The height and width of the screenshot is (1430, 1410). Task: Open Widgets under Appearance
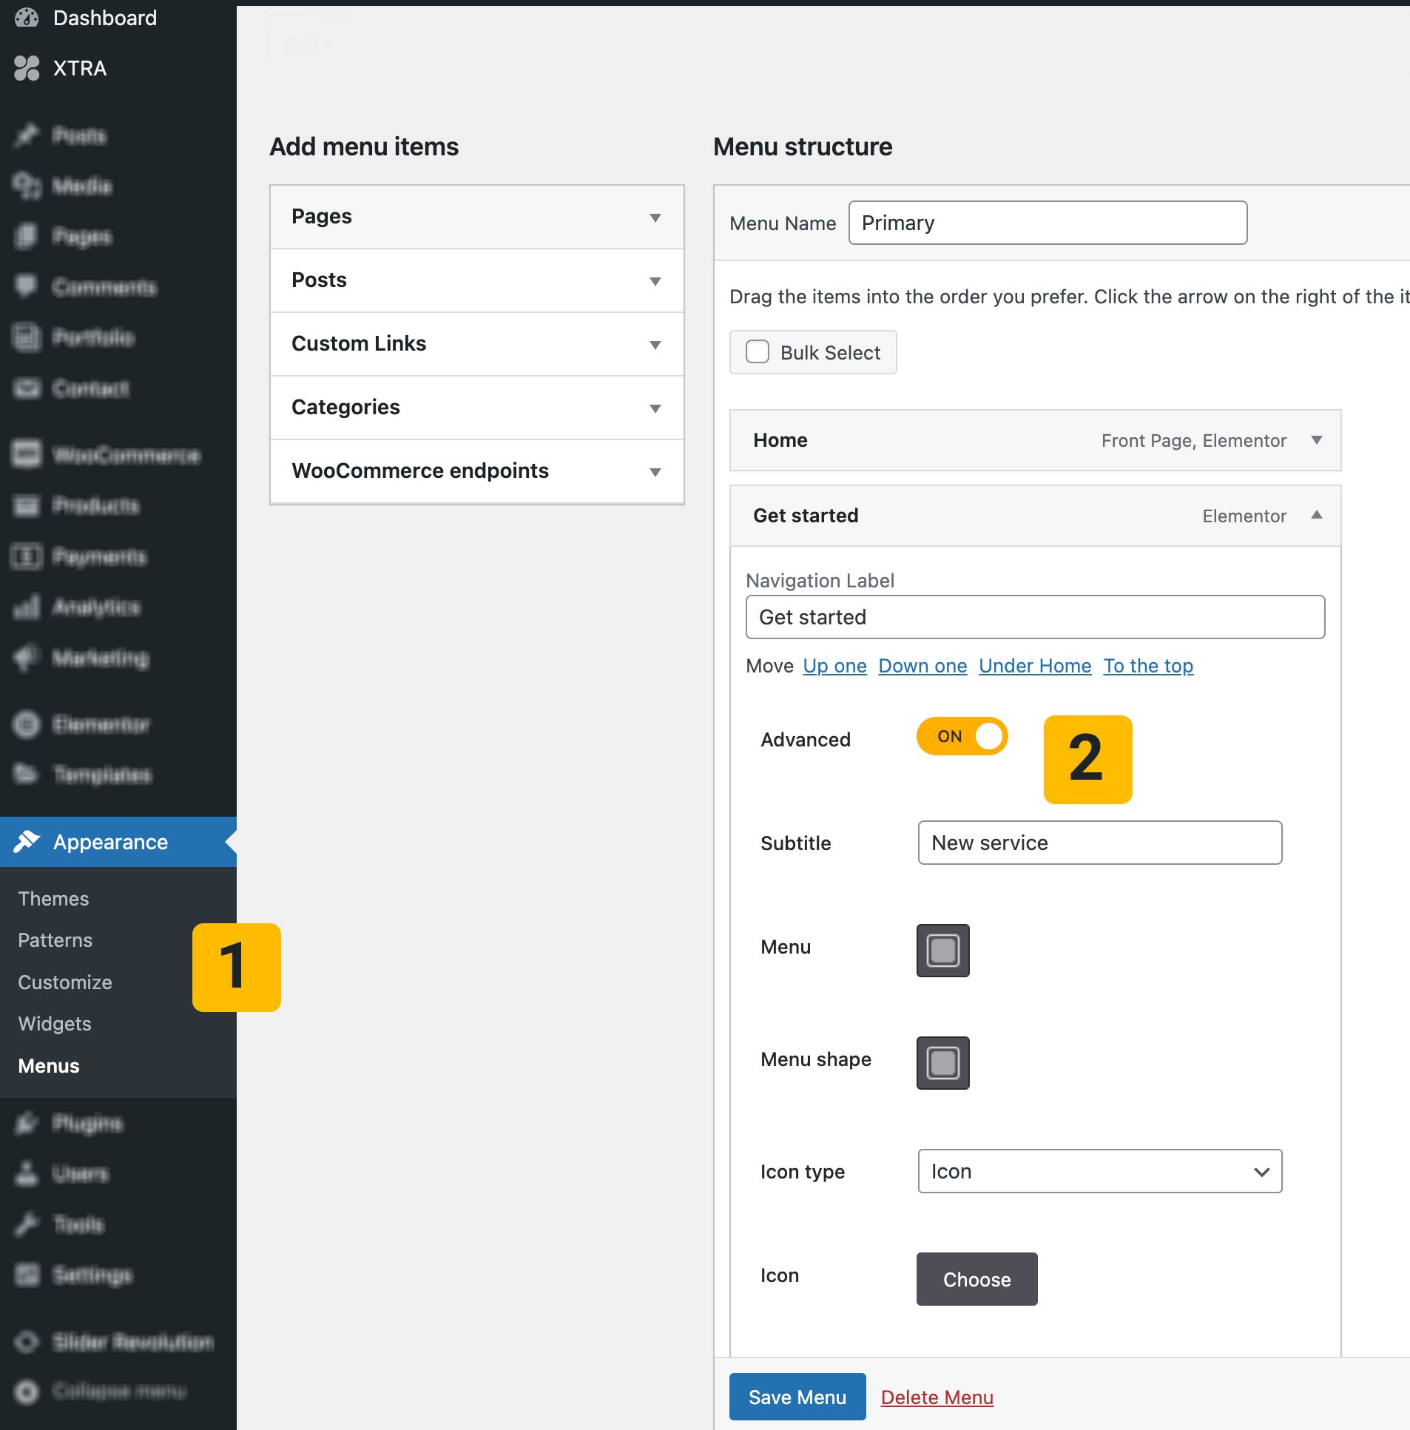click(55, 1024)
